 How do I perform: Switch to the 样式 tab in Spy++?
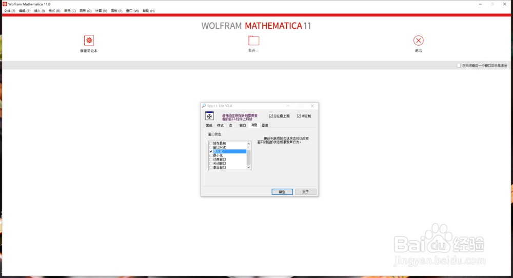221,125
